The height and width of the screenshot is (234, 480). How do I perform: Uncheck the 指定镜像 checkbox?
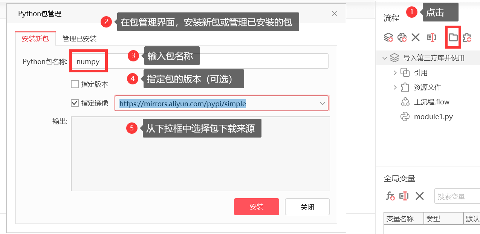(75, 103)
